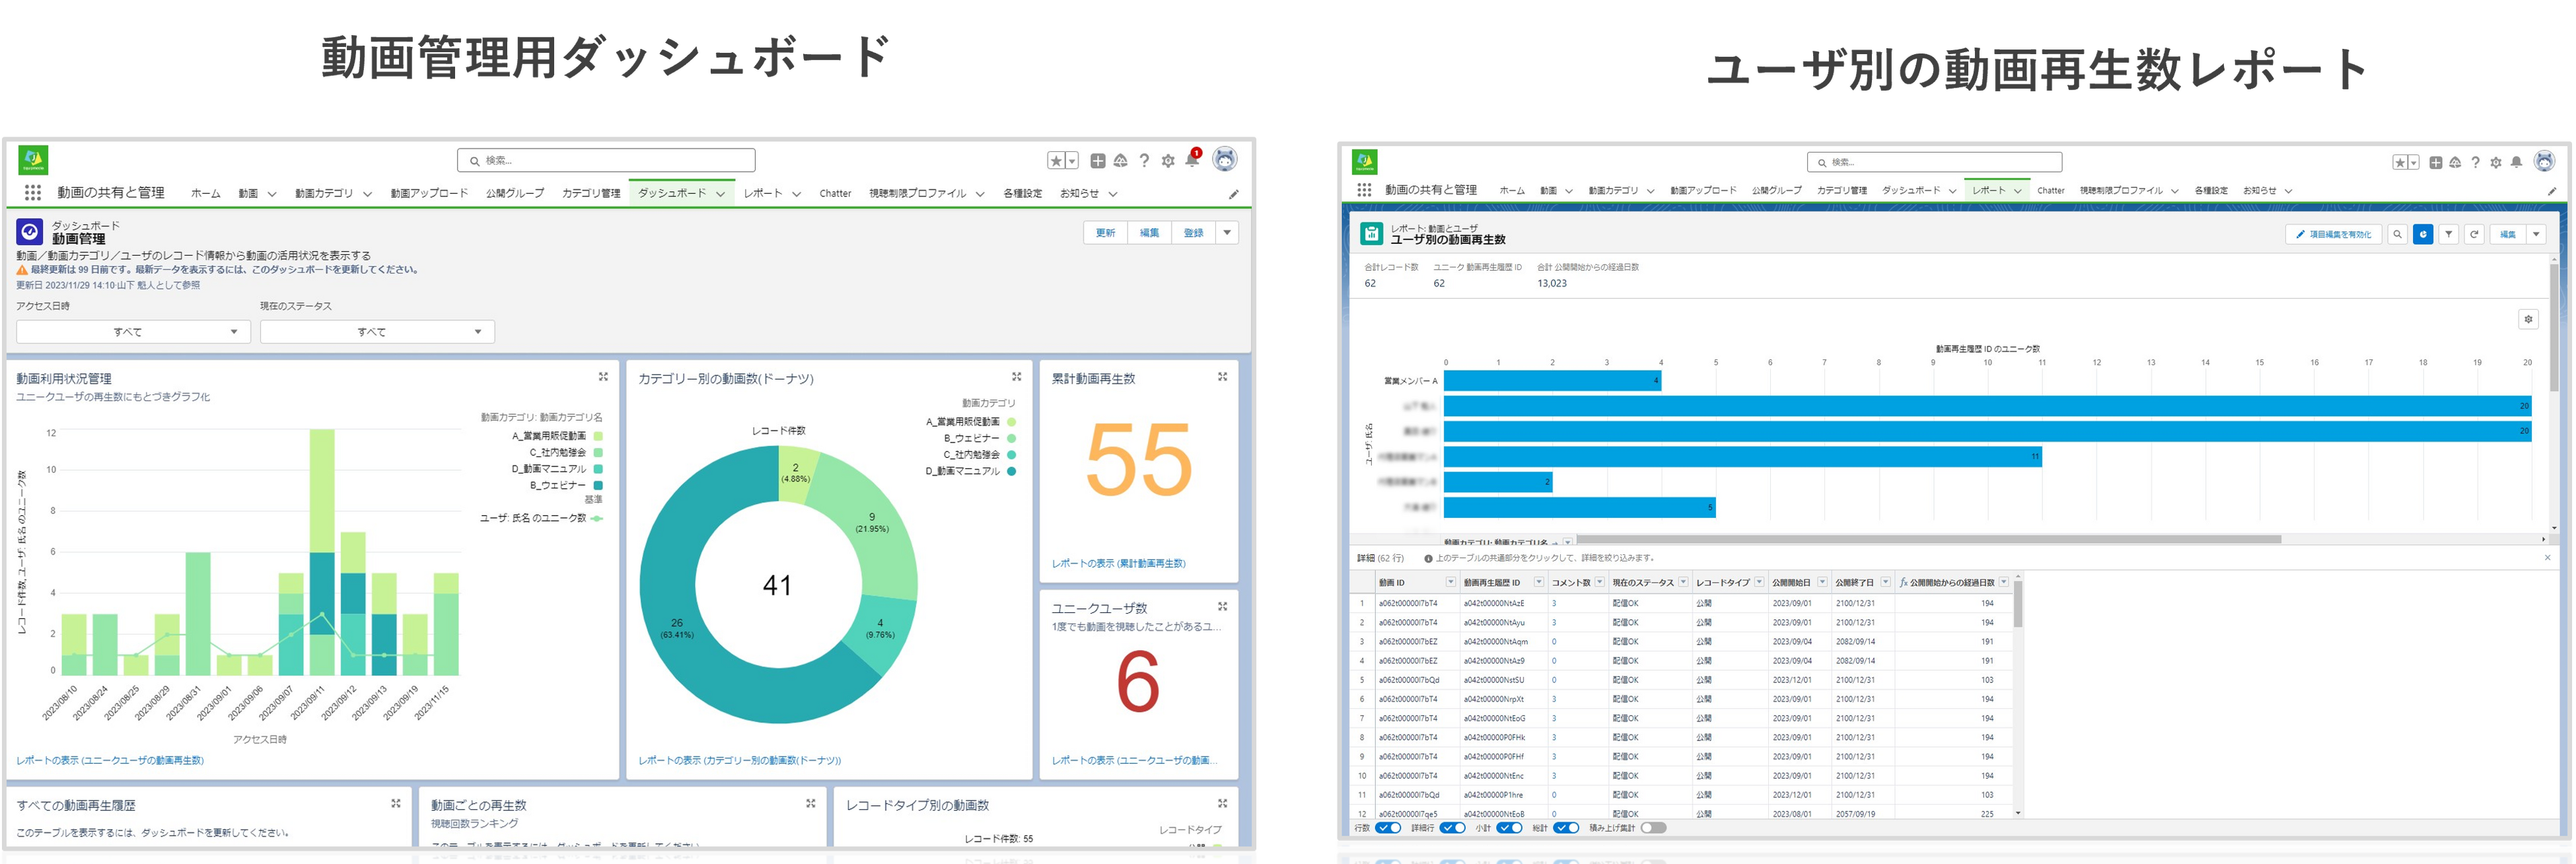Click the report table vertical scrollbar
Screen dimensions: 2576x864
click(2018, 605)
